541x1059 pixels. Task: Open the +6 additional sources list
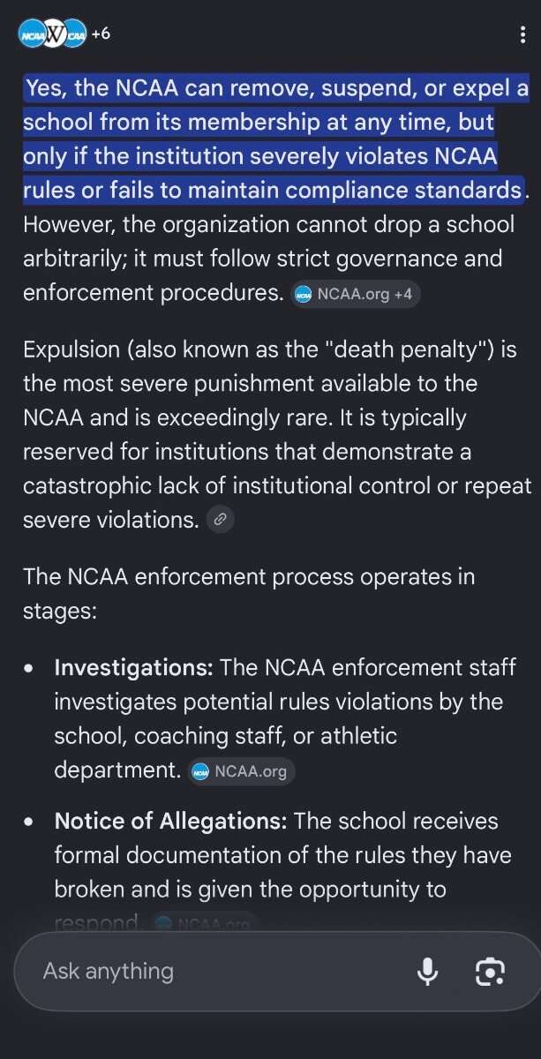(x=101, y=34)
